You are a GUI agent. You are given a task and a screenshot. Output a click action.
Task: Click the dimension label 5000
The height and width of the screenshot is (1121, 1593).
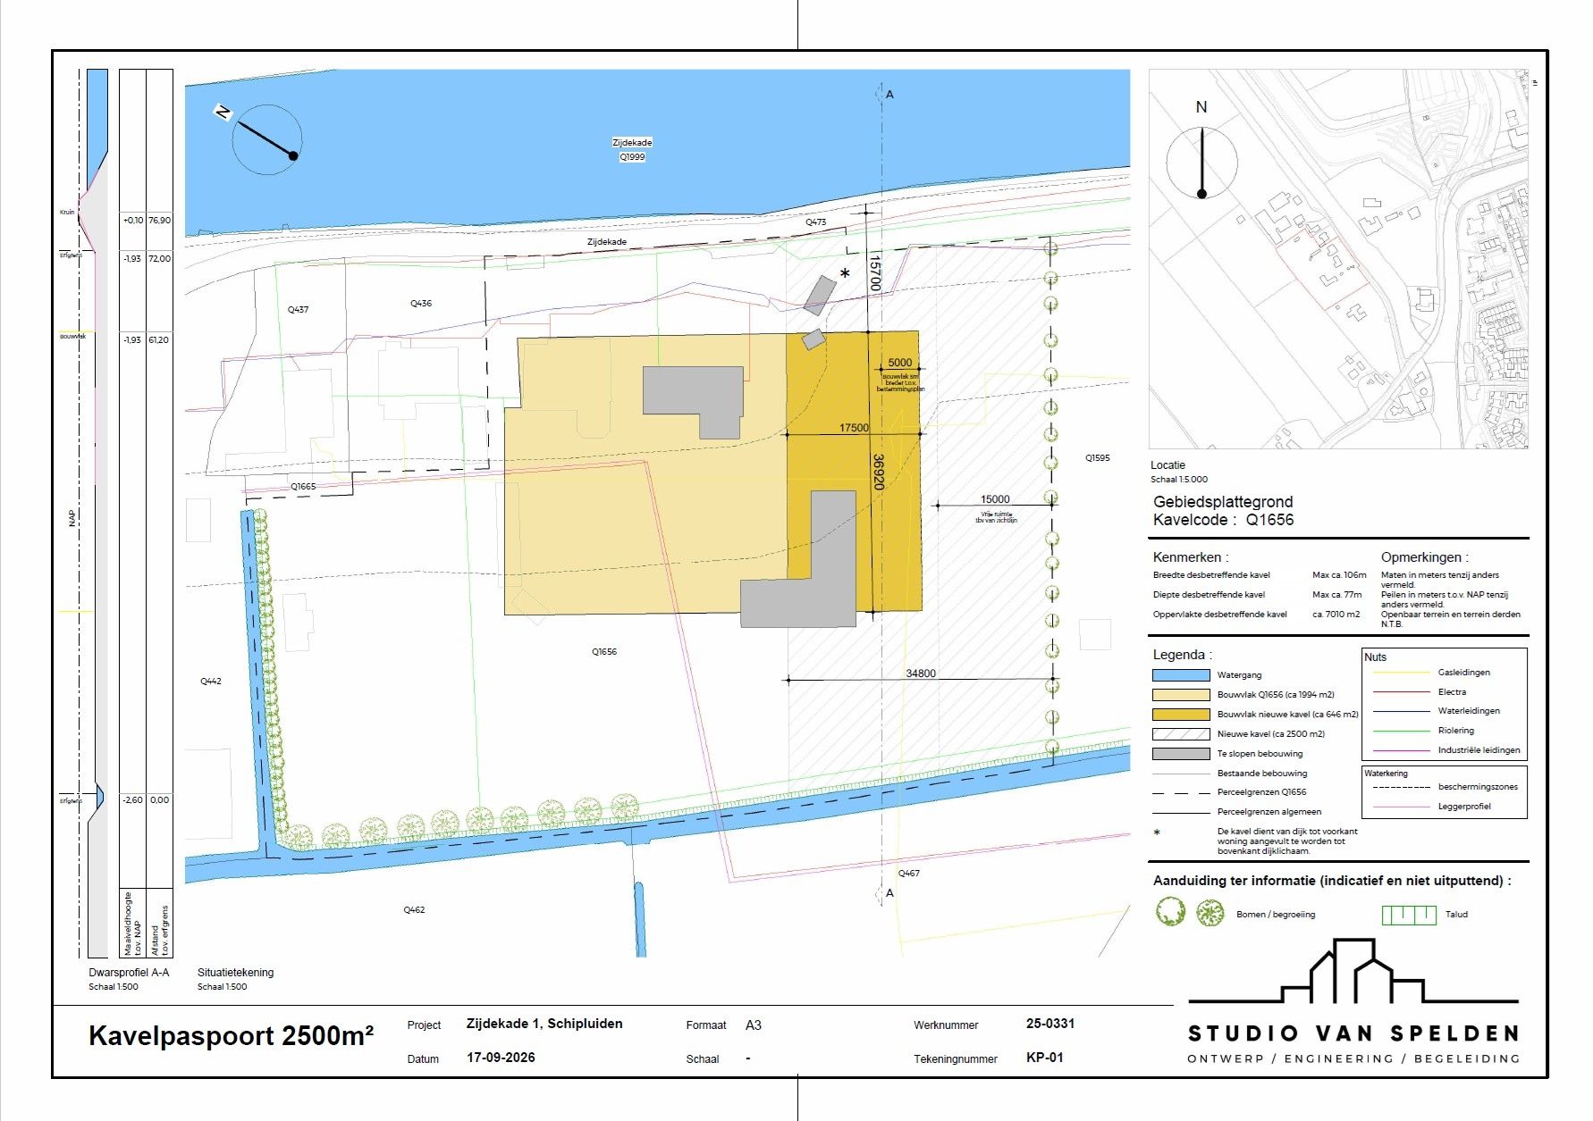tap(900, 363)
